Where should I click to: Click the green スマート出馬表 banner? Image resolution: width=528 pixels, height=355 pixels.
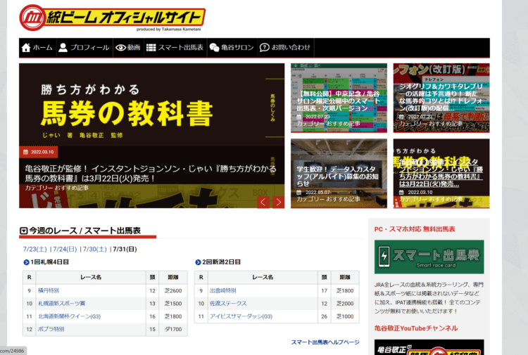429,257
